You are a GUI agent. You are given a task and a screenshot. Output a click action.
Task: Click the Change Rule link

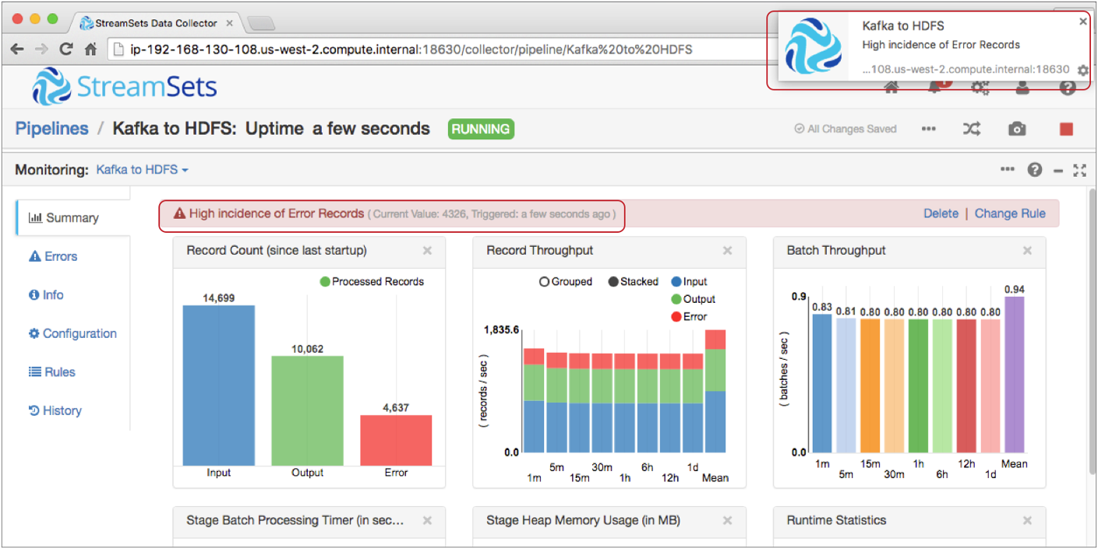coord(1010,213)
